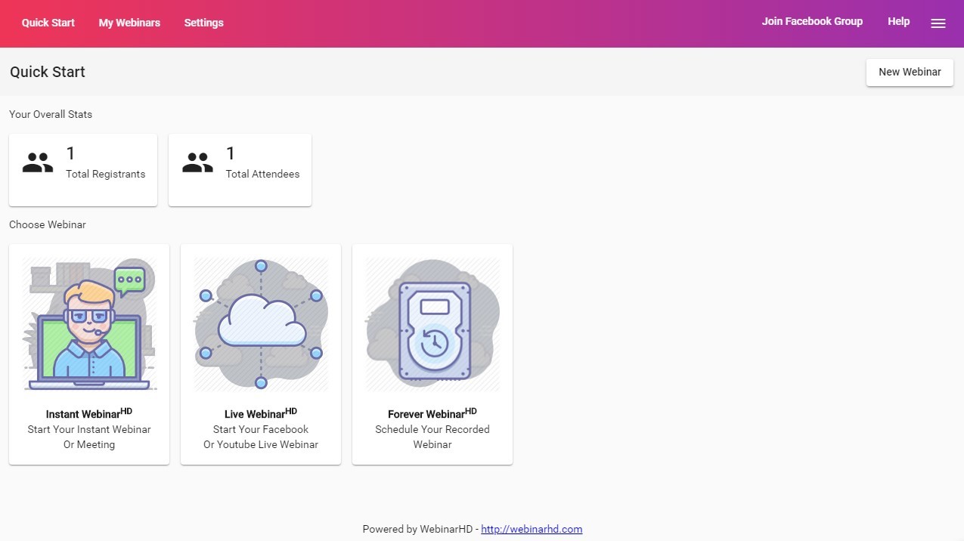Open the hamburger menu icon
The image size is (964, 541).
(x=938, y=23)
